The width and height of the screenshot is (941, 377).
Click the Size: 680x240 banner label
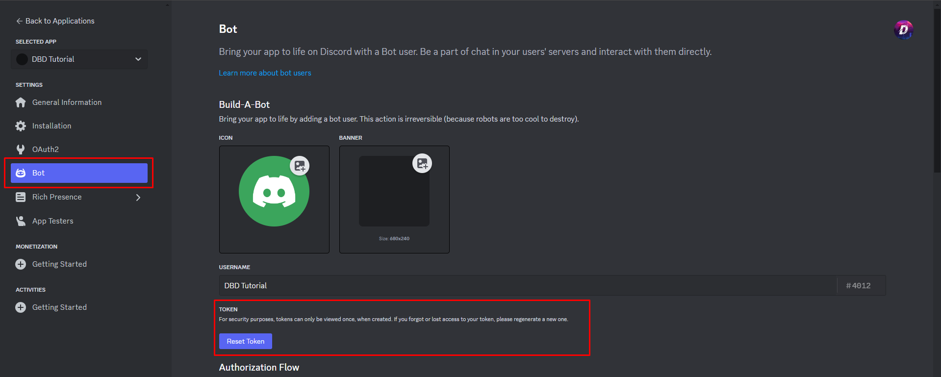(x=394, y=239)
